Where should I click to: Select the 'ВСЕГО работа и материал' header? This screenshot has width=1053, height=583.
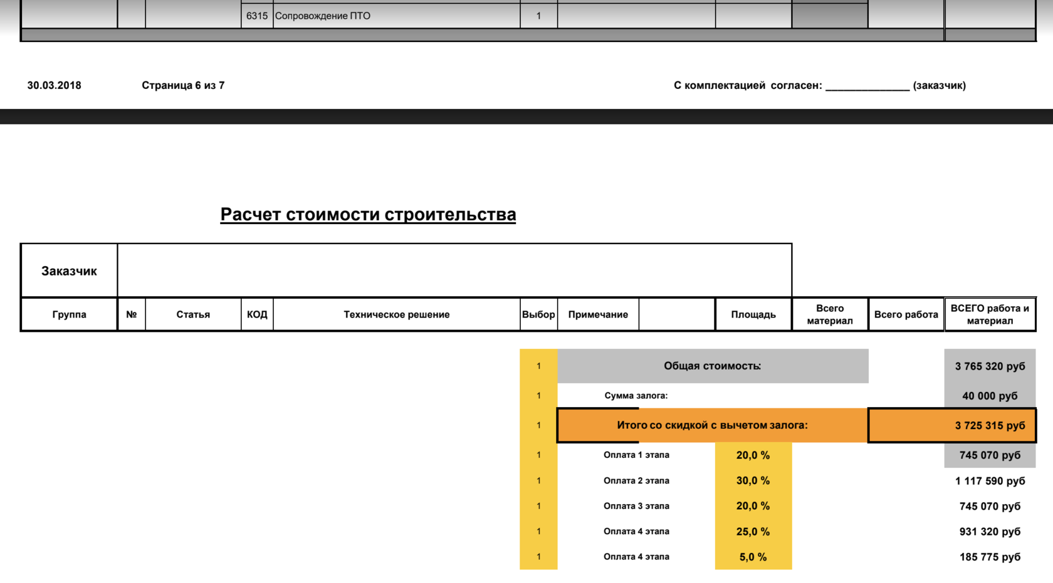pos(990,314)
